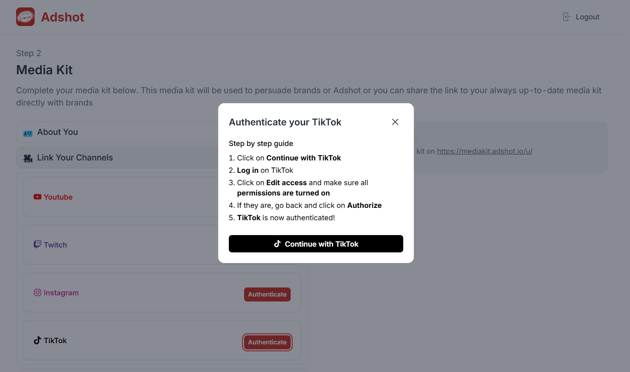Click the Adshot logo icon

(25, 17)
